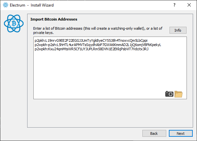Place the cursor in the p2wpkh-p2sh:L5hHTL key line
This screenshot has height=141, width=197.
tap(98, 45)
